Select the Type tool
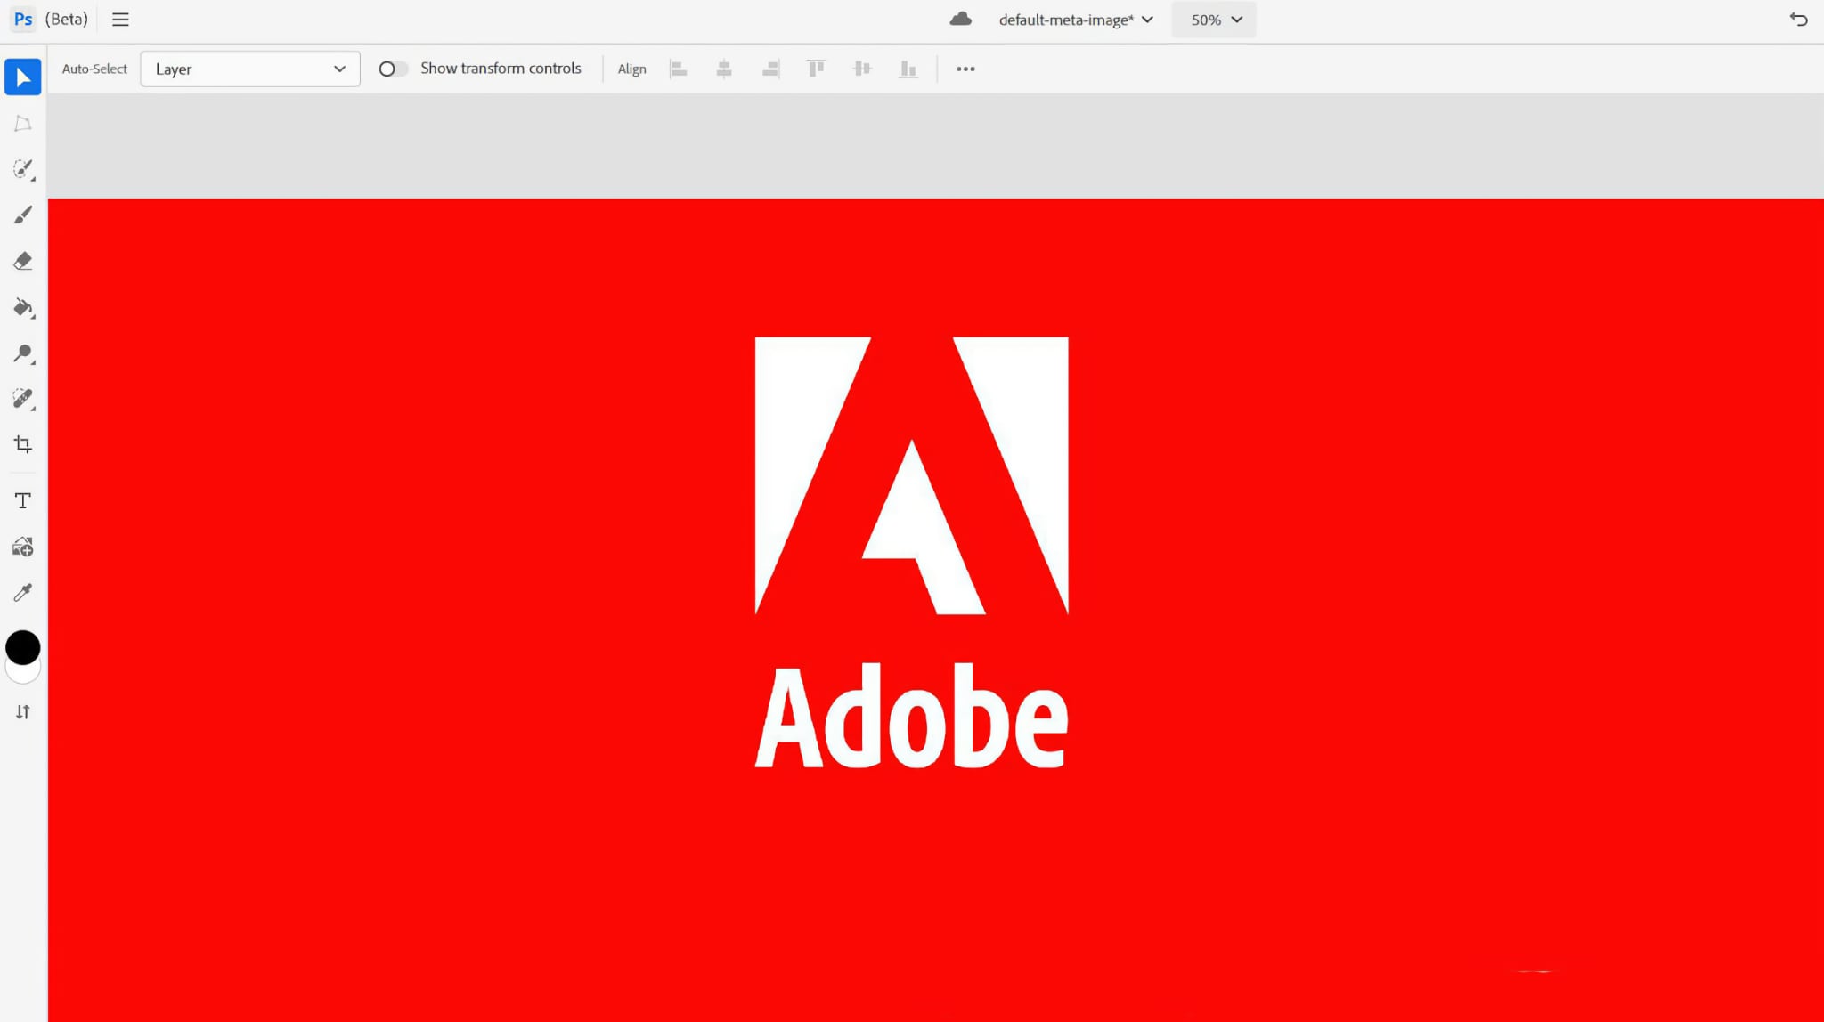1824x1022 pixels. pos(23,500)
